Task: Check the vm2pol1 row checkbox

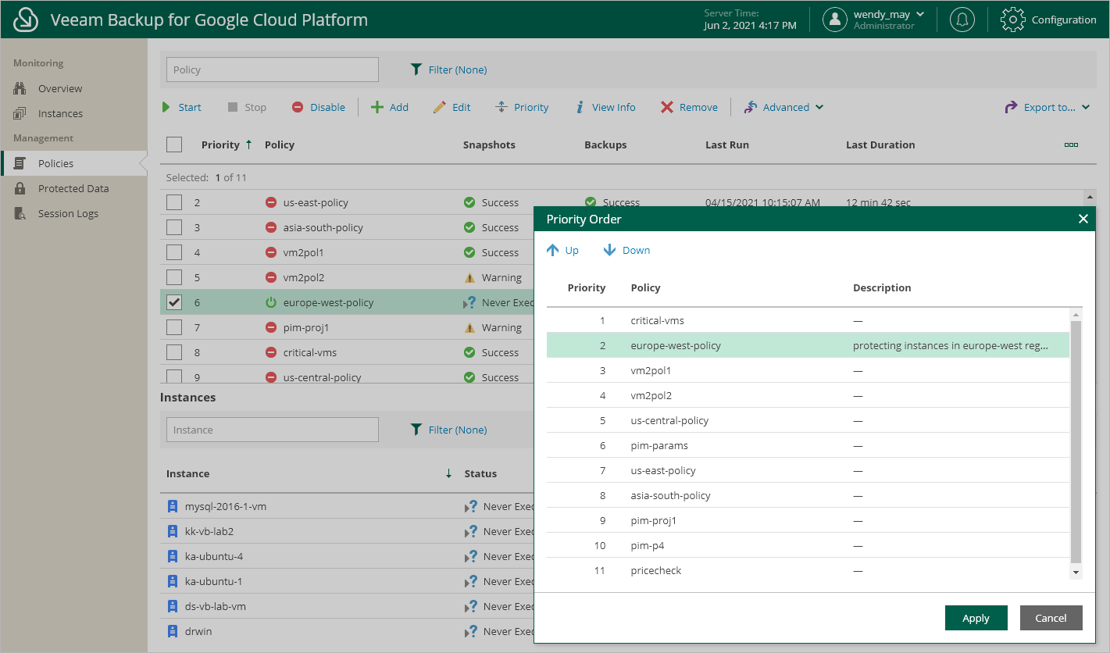Action: [174, 252]
